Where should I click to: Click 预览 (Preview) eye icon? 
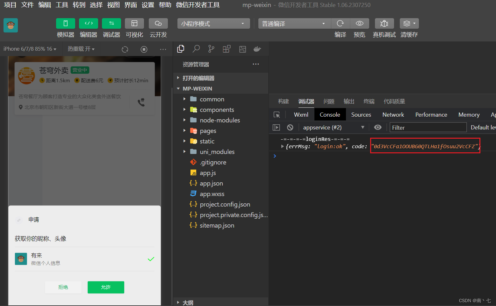[359, 23]
